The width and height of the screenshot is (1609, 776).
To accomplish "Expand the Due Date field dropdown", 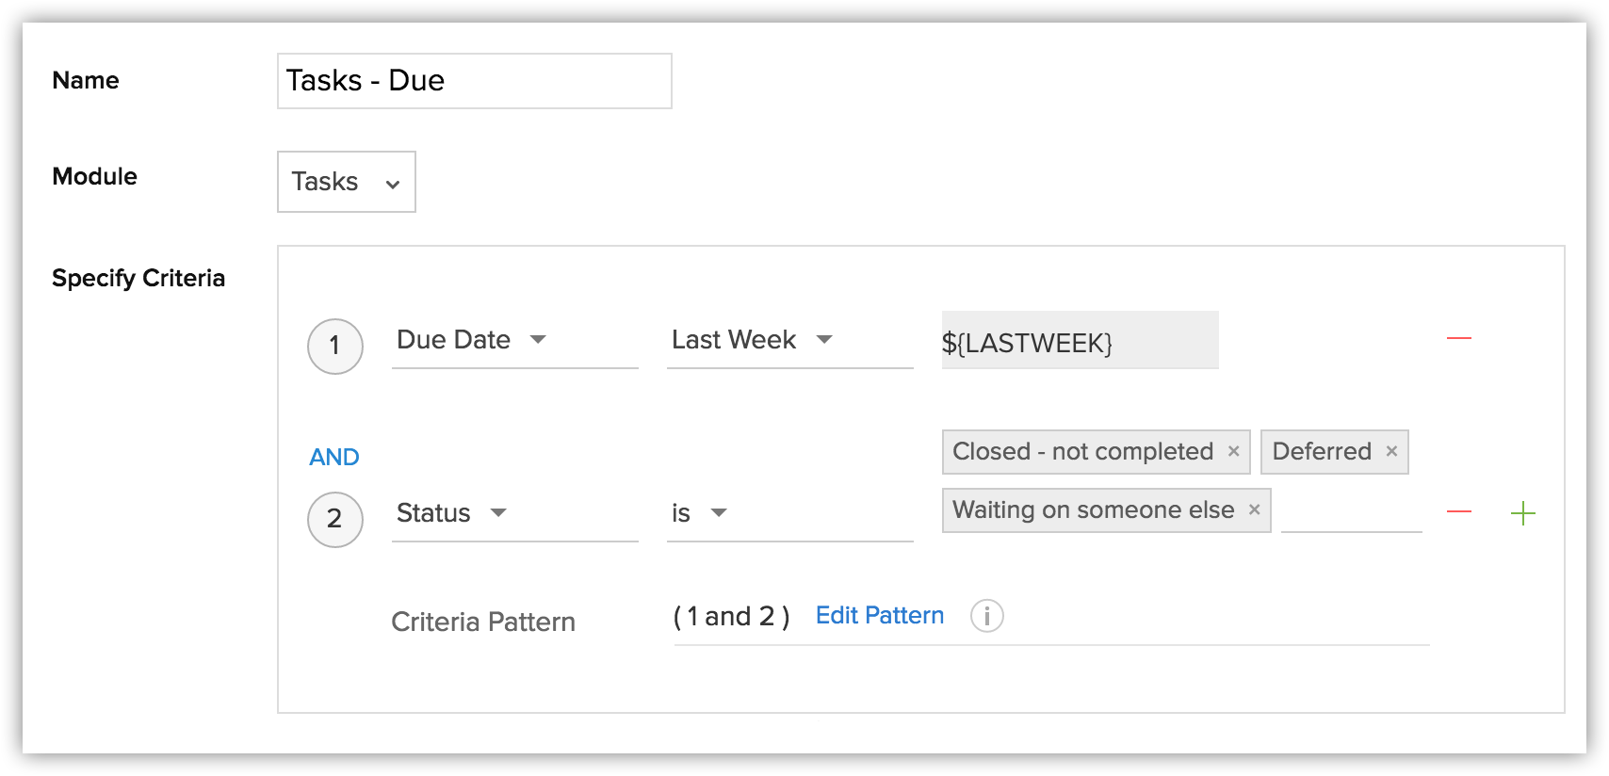I will 515,340.
